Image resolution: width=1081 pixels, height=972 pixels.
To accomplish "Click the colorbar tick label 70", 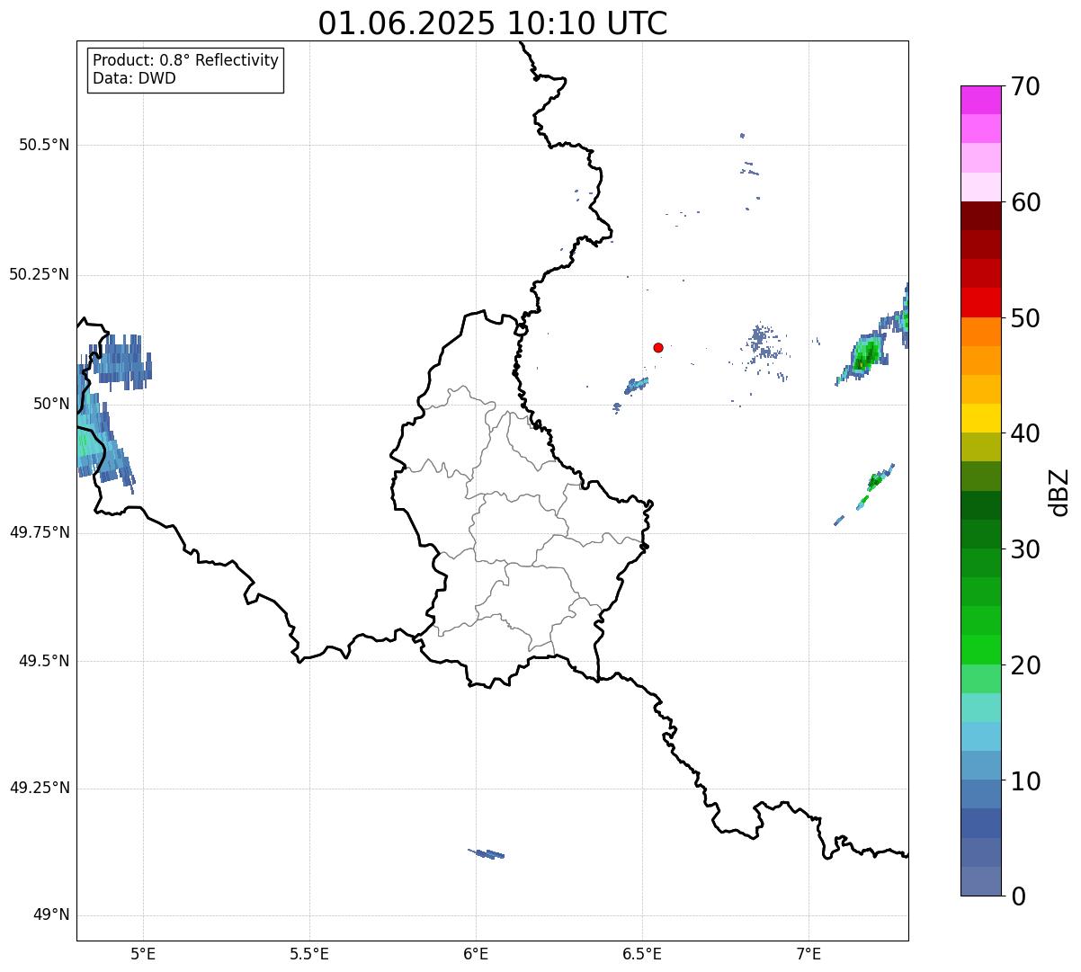I will [x=1025, y=86].
